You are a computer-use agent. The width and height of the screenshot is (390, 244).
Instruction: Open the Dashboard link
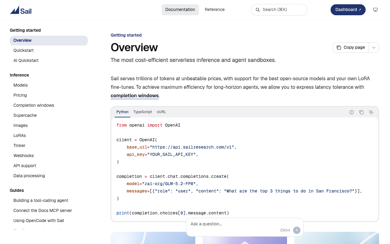[348, 10]
